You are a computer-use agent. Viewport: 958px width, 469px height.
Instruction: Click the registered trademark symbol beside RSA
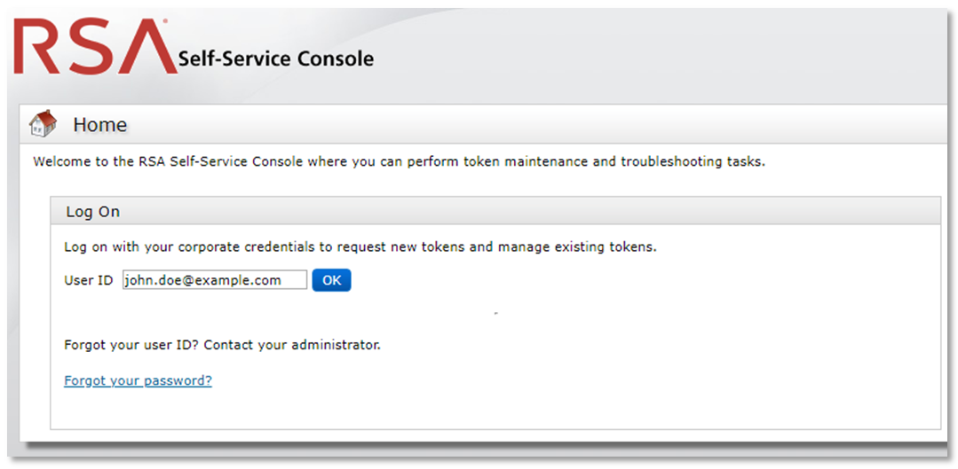click(x=164, y=20)
